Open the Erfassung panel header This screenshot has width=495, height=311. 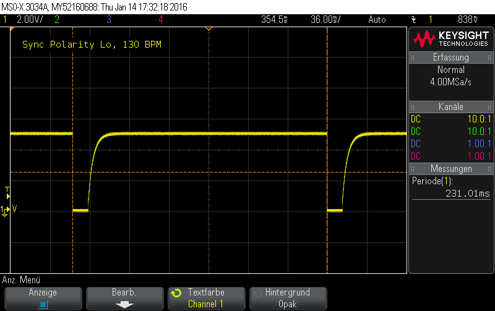(451, 58)
